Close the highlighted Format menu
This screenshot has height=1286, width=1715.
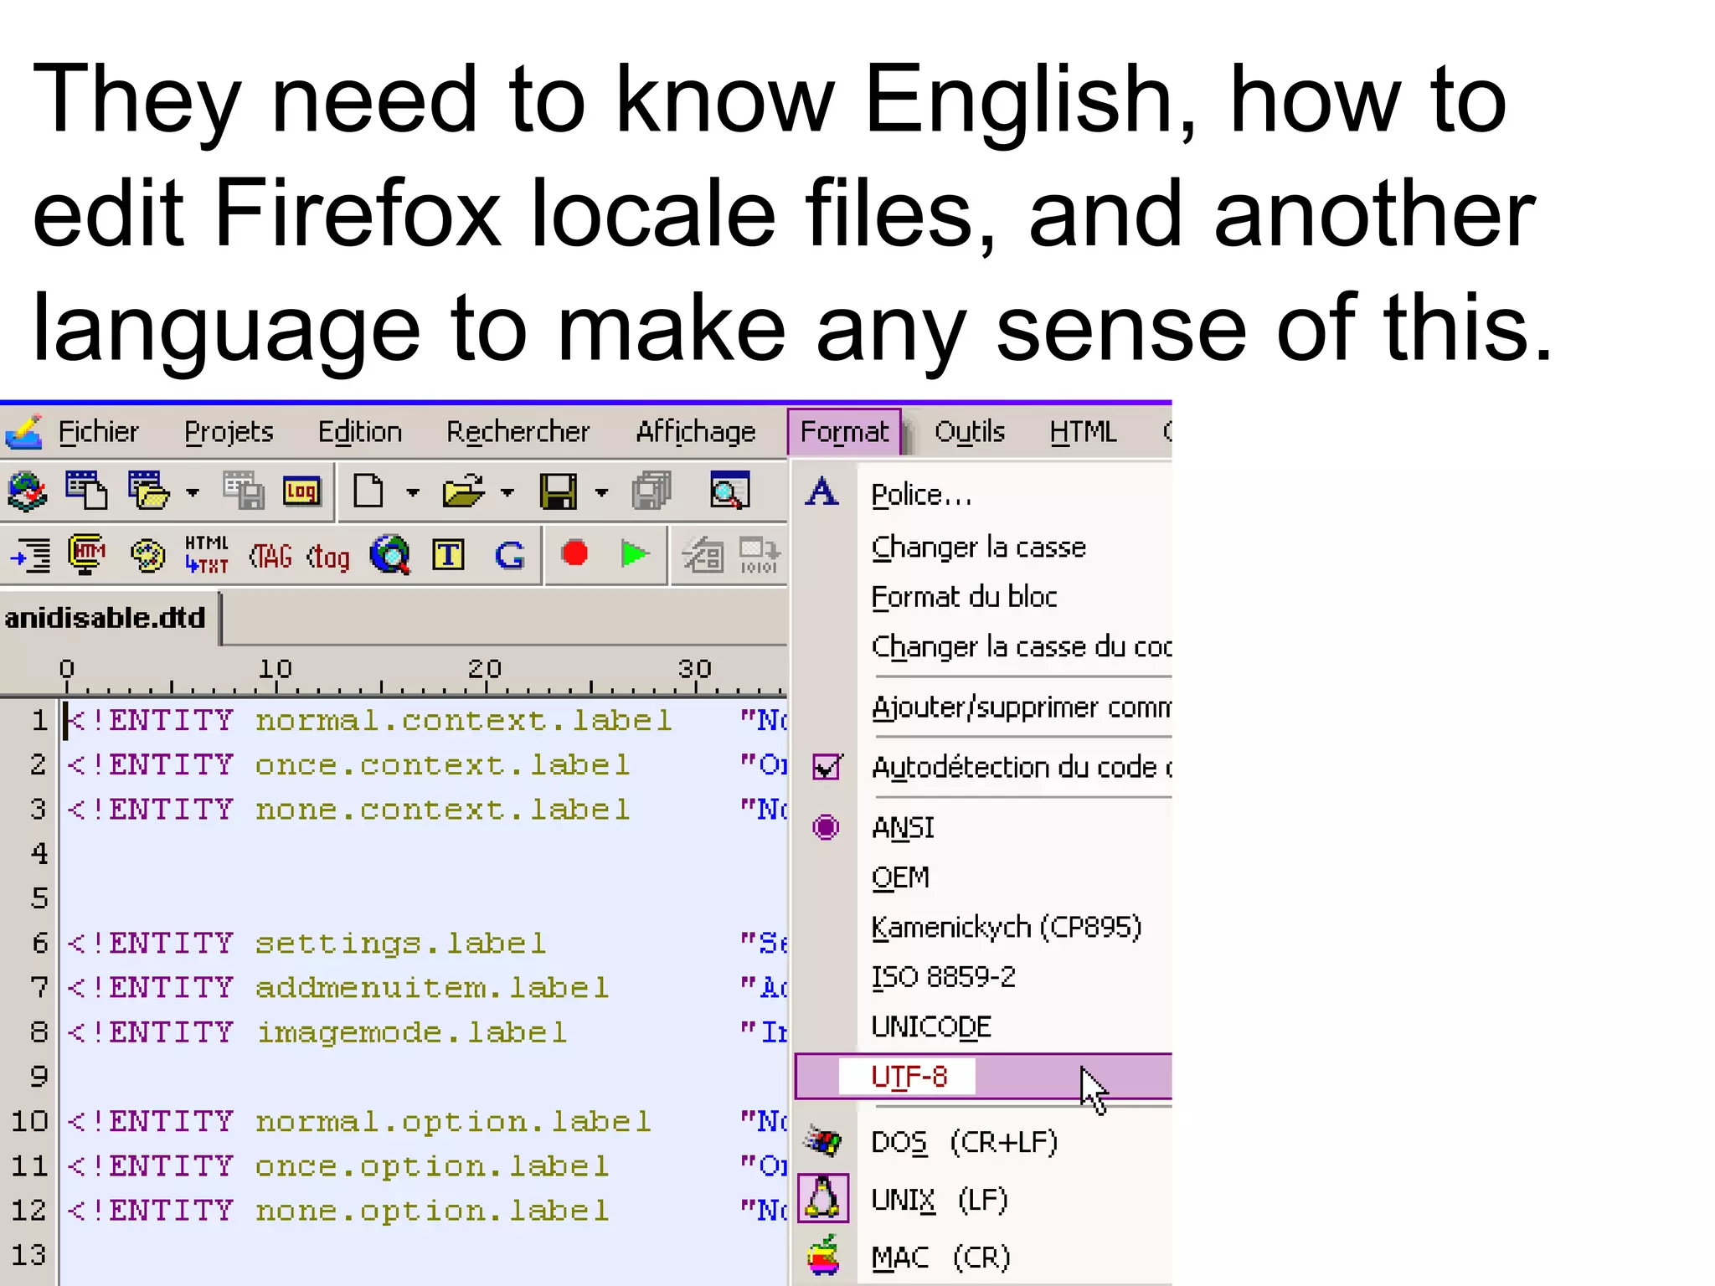click(x=844, y=432)
